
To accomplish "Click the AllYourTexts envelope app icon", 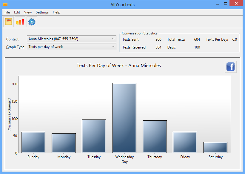I will [x=5, y=4].
